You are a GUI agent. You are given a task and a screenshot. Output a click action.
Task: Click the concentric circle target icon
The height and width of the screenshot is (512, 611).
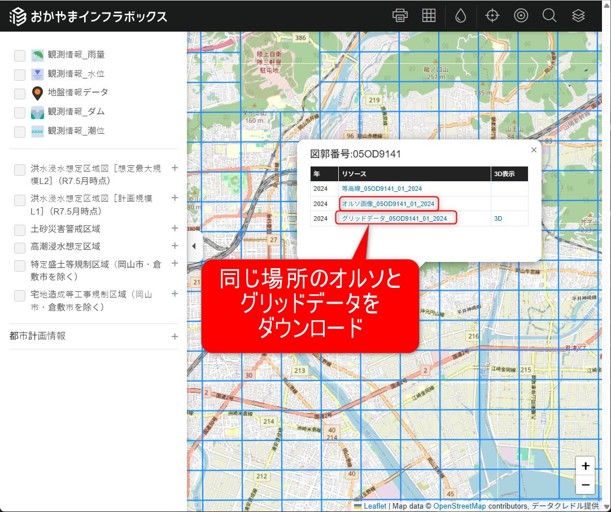(521, 16)
